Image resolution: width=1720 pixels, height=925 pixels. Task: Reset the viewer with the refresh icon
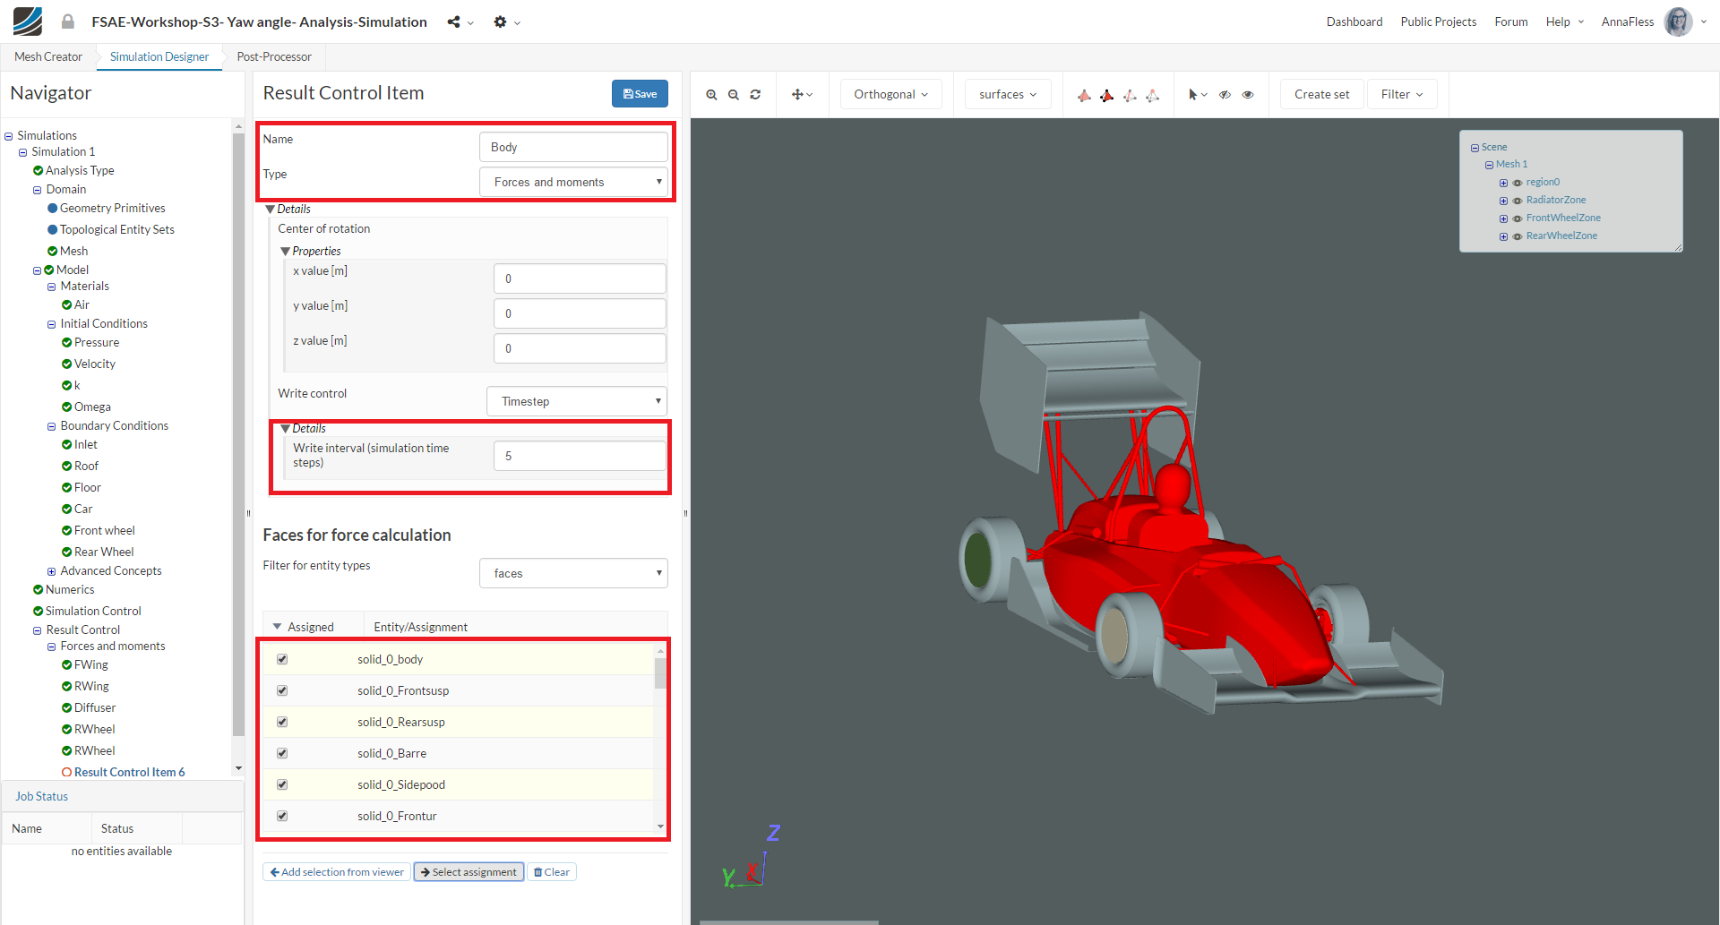[x=755, y=95]
